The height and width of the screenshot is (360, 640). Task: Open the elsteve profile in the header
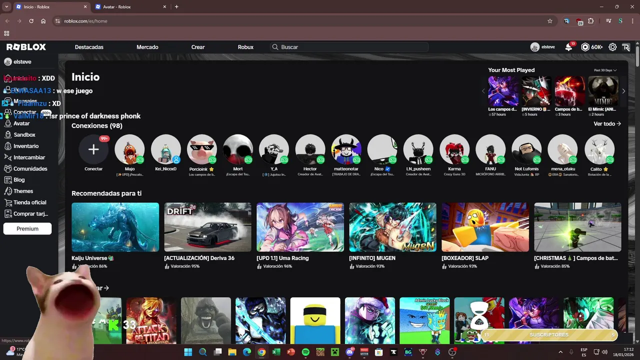pyautogui.click(x=543, y=47)
